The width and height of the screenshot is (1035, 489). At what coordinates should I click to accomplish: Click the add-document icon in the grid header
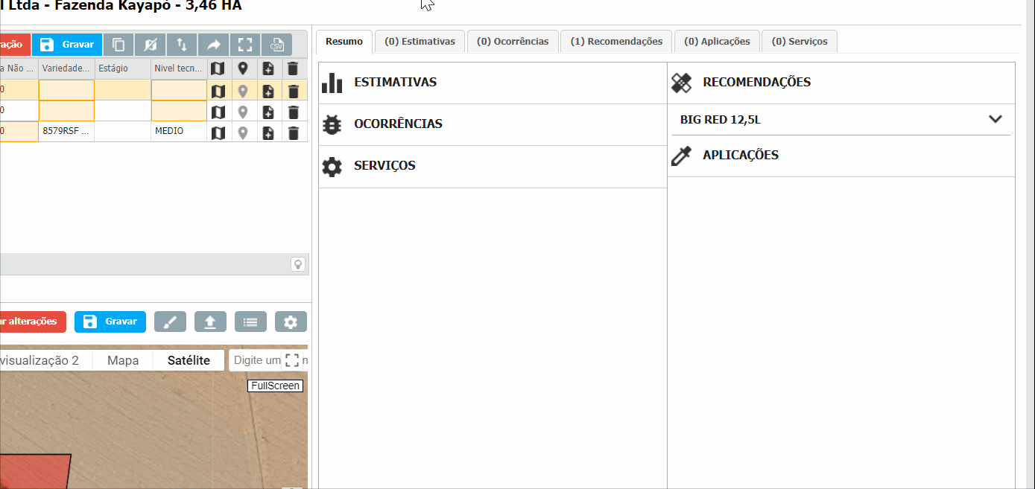268,68
